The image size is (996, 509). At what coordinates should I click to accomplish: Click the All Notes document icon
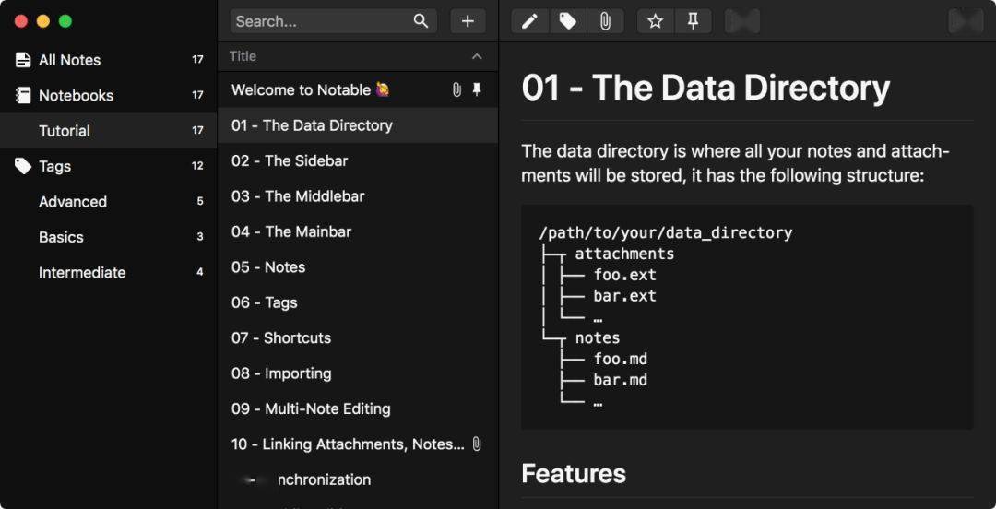[23, 60]
